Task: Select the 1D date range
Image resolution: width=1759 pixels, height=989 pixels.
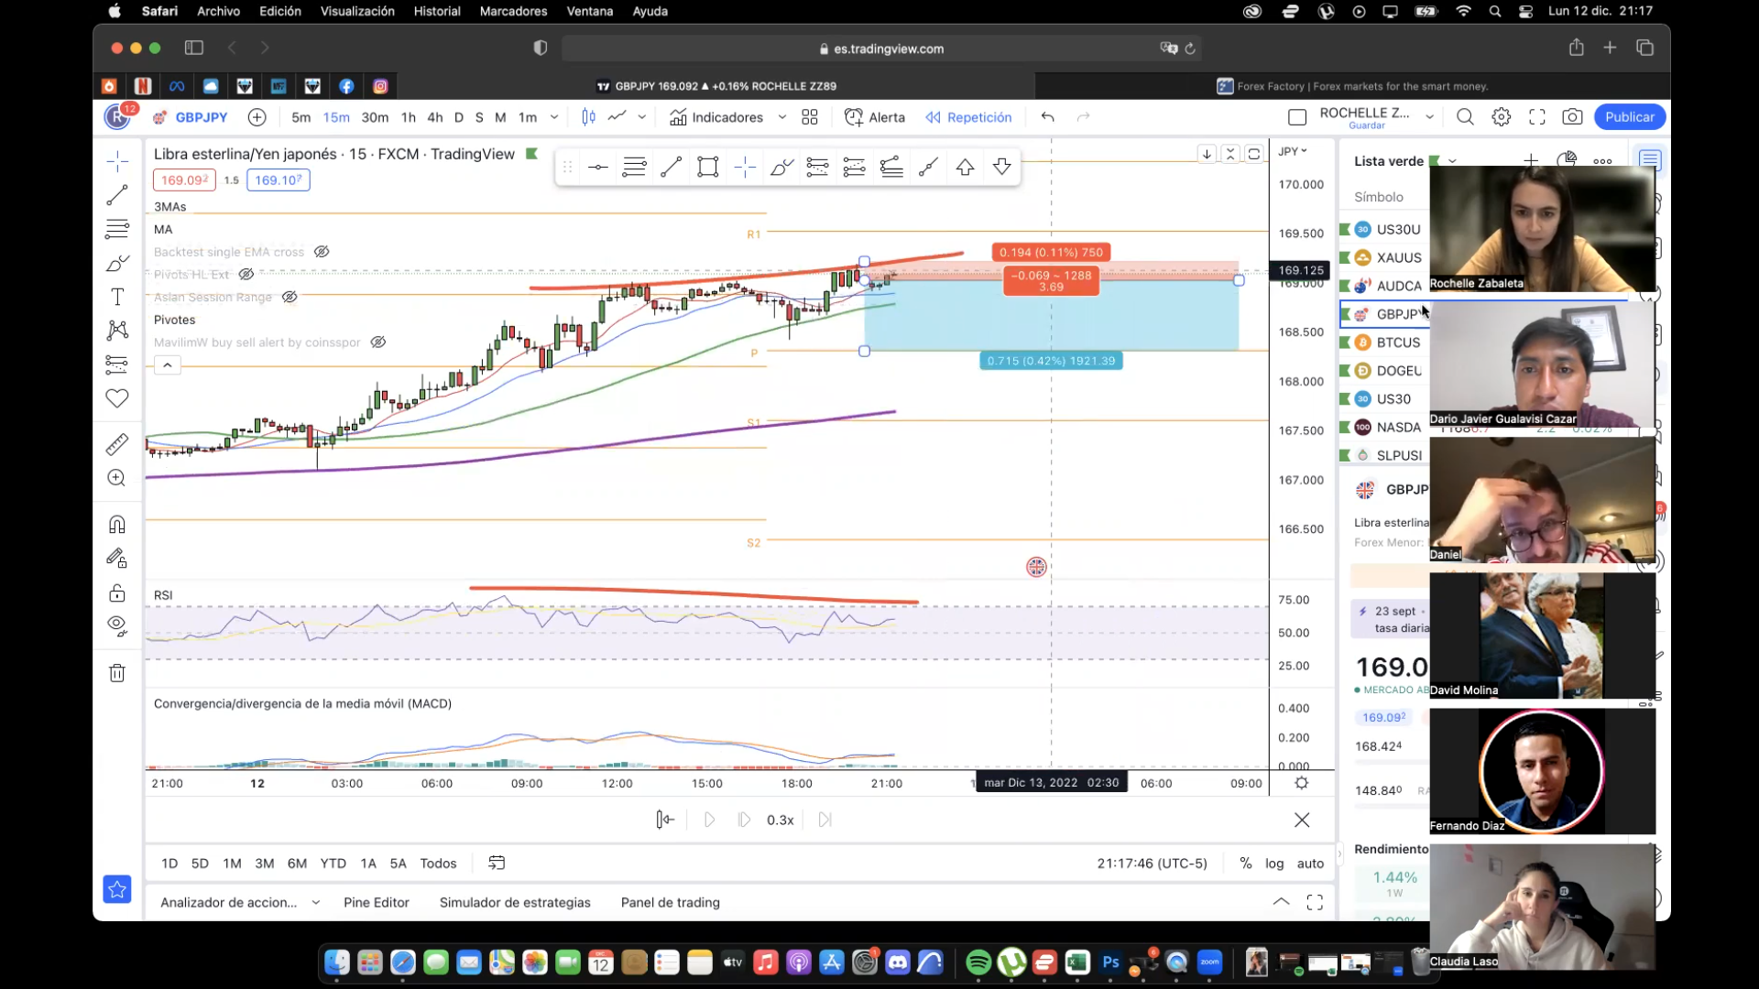Action: click(169, 864)
